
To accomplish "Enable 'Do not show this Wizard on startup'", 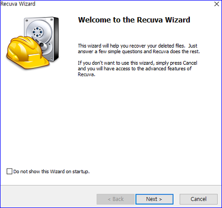I will [9, 171].
